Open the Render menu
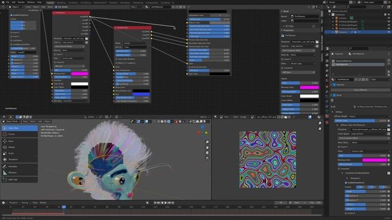 point(21,2)
